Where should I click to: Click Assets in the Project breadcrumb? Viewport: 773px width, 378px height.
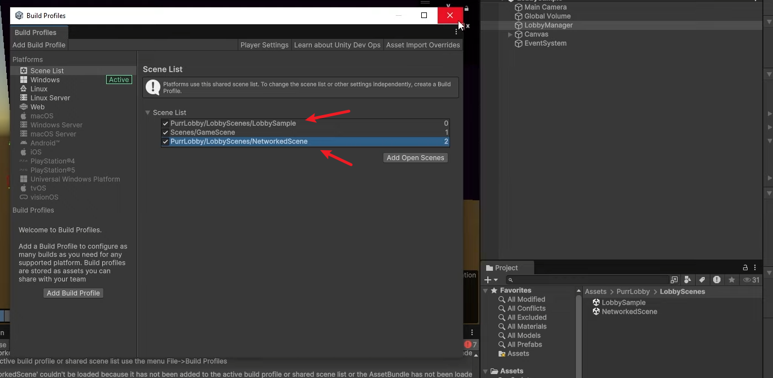[x=595, y=292]
